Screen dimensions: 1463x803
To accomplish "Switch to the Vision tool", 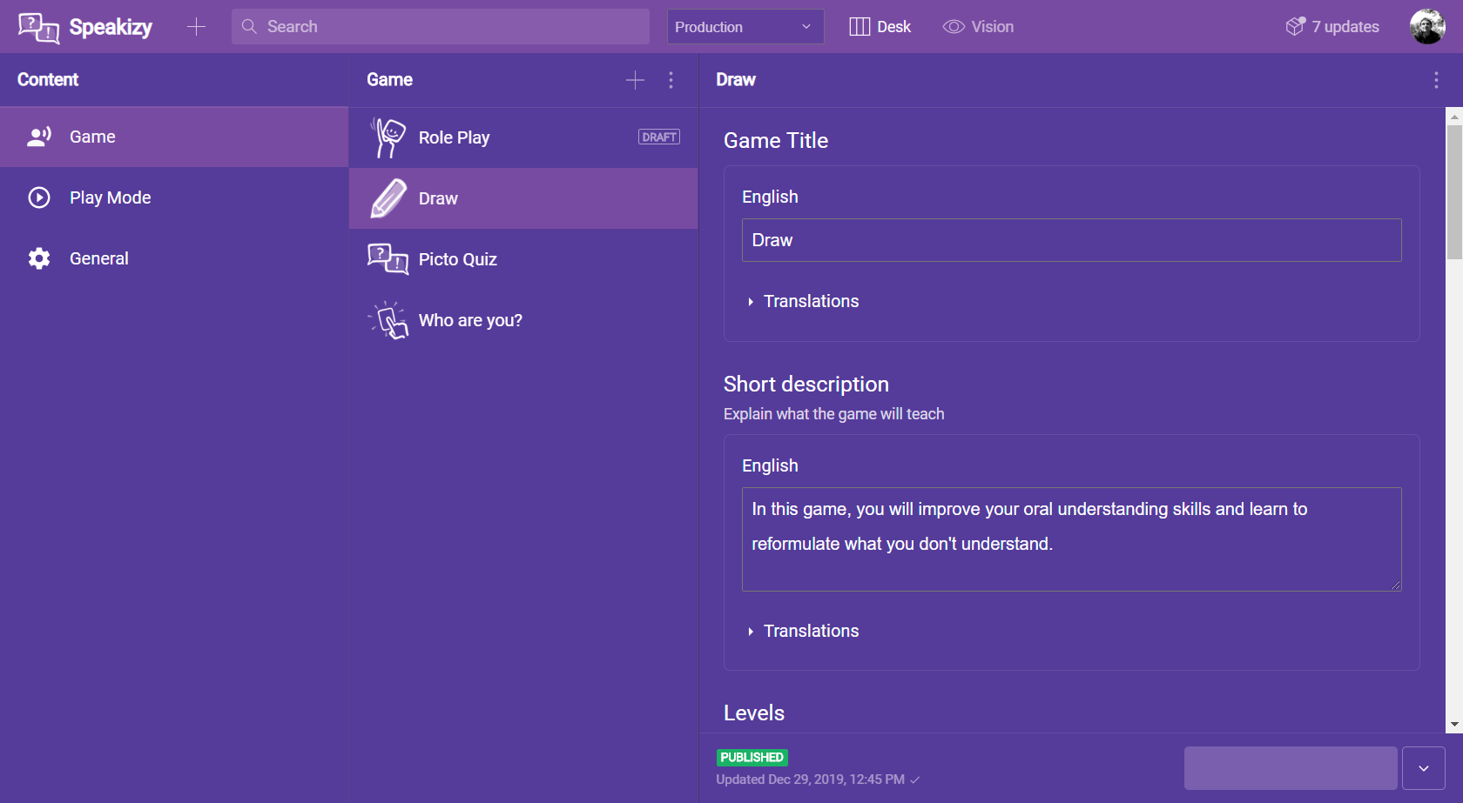I will [x=979, y=27].
